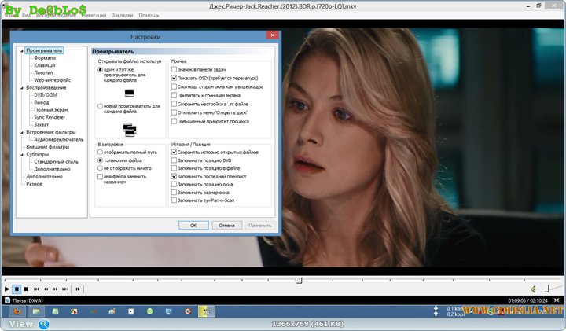The height and width of the screenshot is (331, 566).
Task: Collapse the 'Проигрыватель' tree node
Action: click(21, 51)
